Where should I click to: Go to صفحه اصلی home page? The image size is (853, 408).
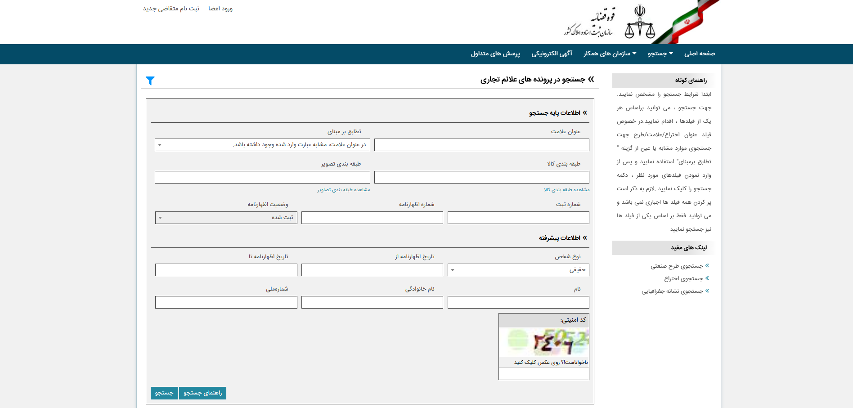pyautogui.click(x=699, y=54)
